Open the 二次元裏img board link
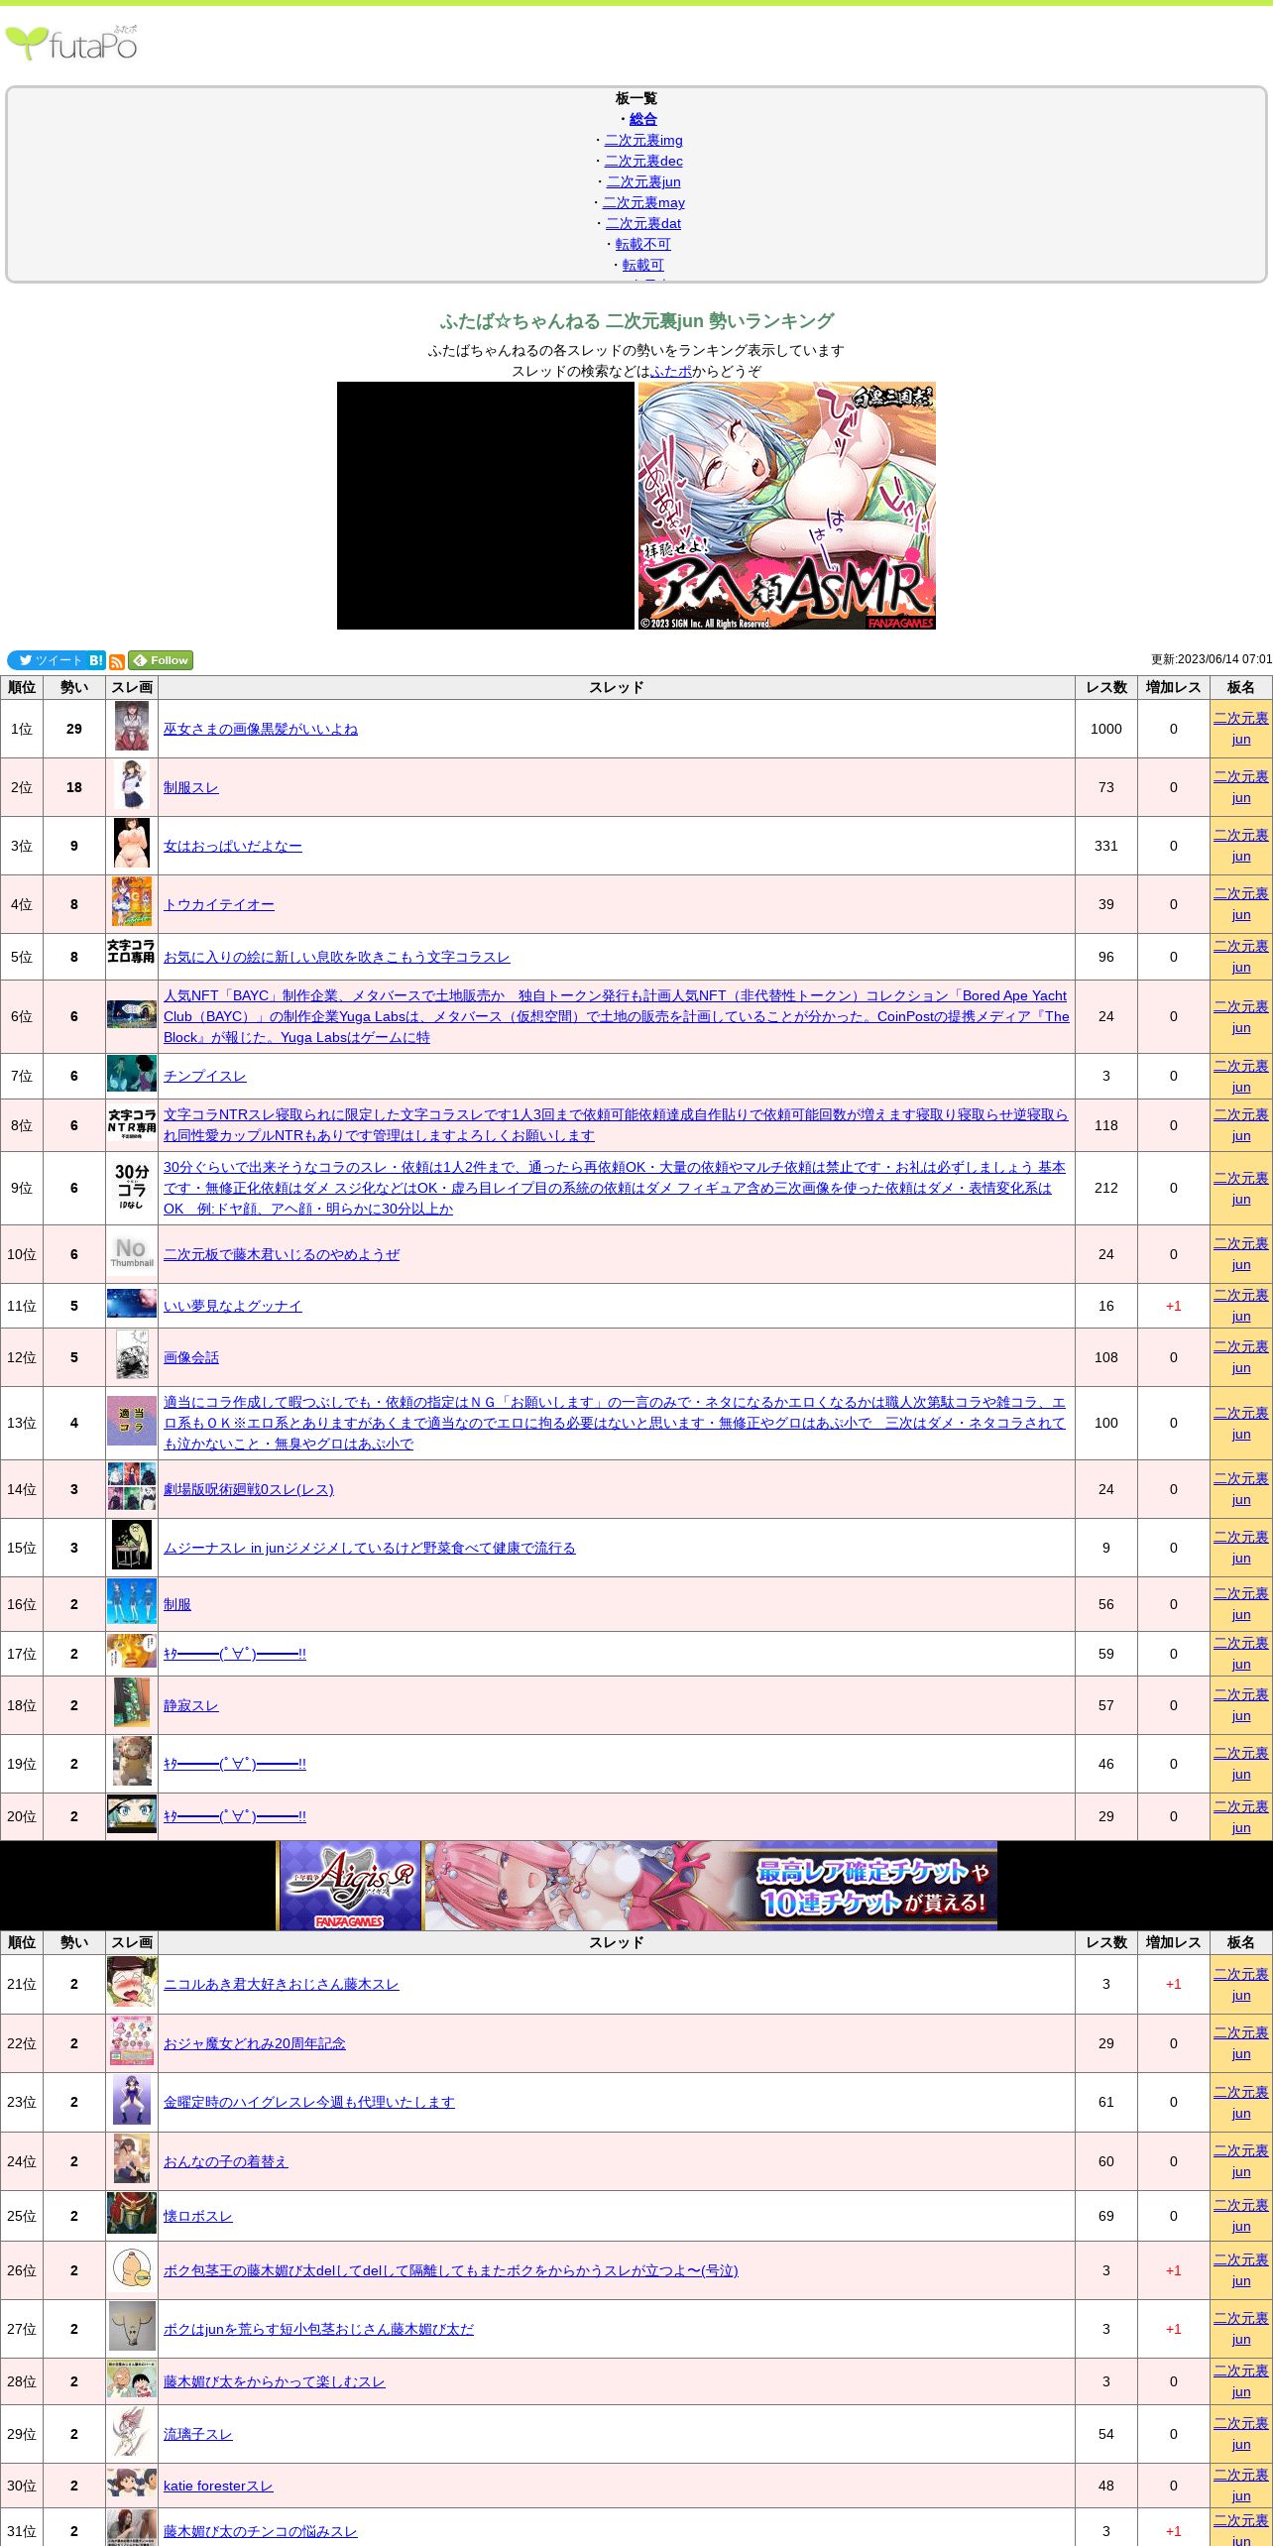Viewport: 1273px width, 2546px height. click(643, 140)
